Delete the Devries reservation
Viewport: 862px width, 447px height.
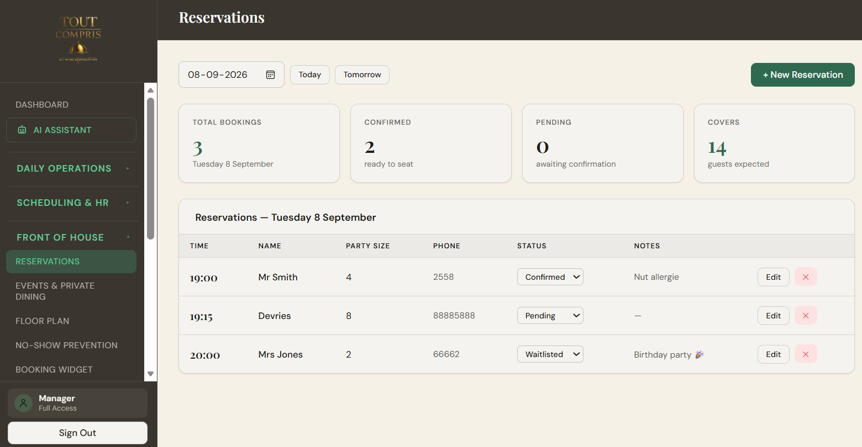806,316
